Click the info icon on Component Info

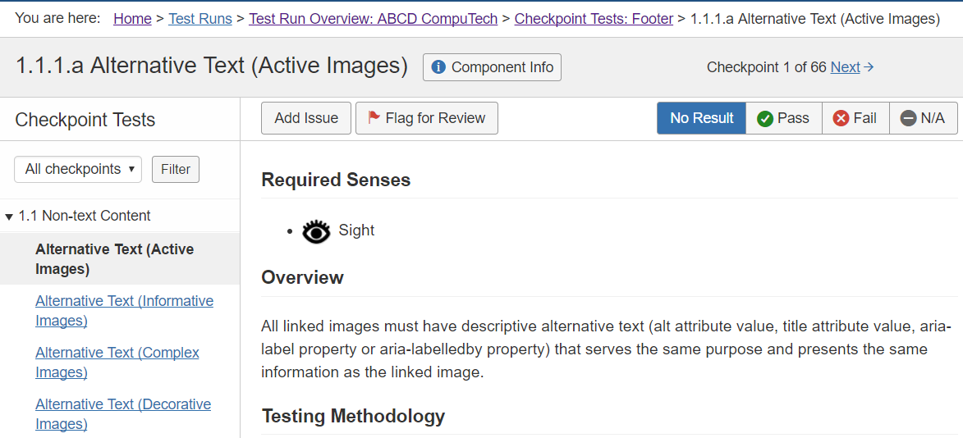[x=438, y=67]
